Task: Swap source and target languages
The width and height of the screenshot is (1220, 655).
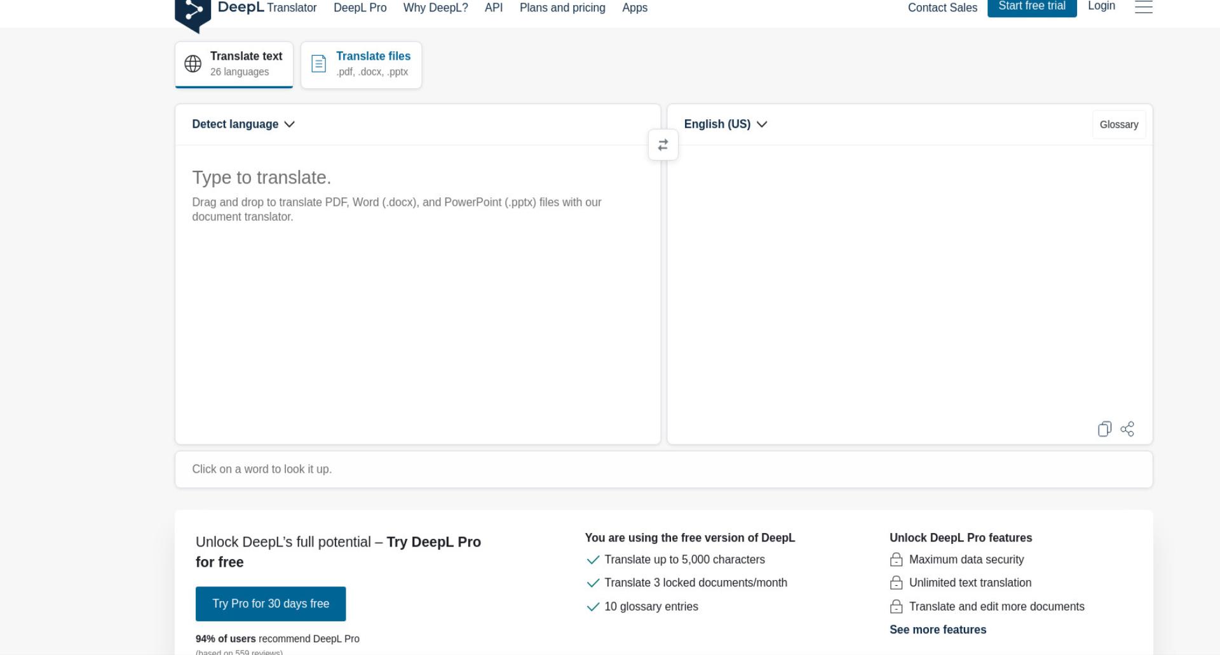Action: 663,145
